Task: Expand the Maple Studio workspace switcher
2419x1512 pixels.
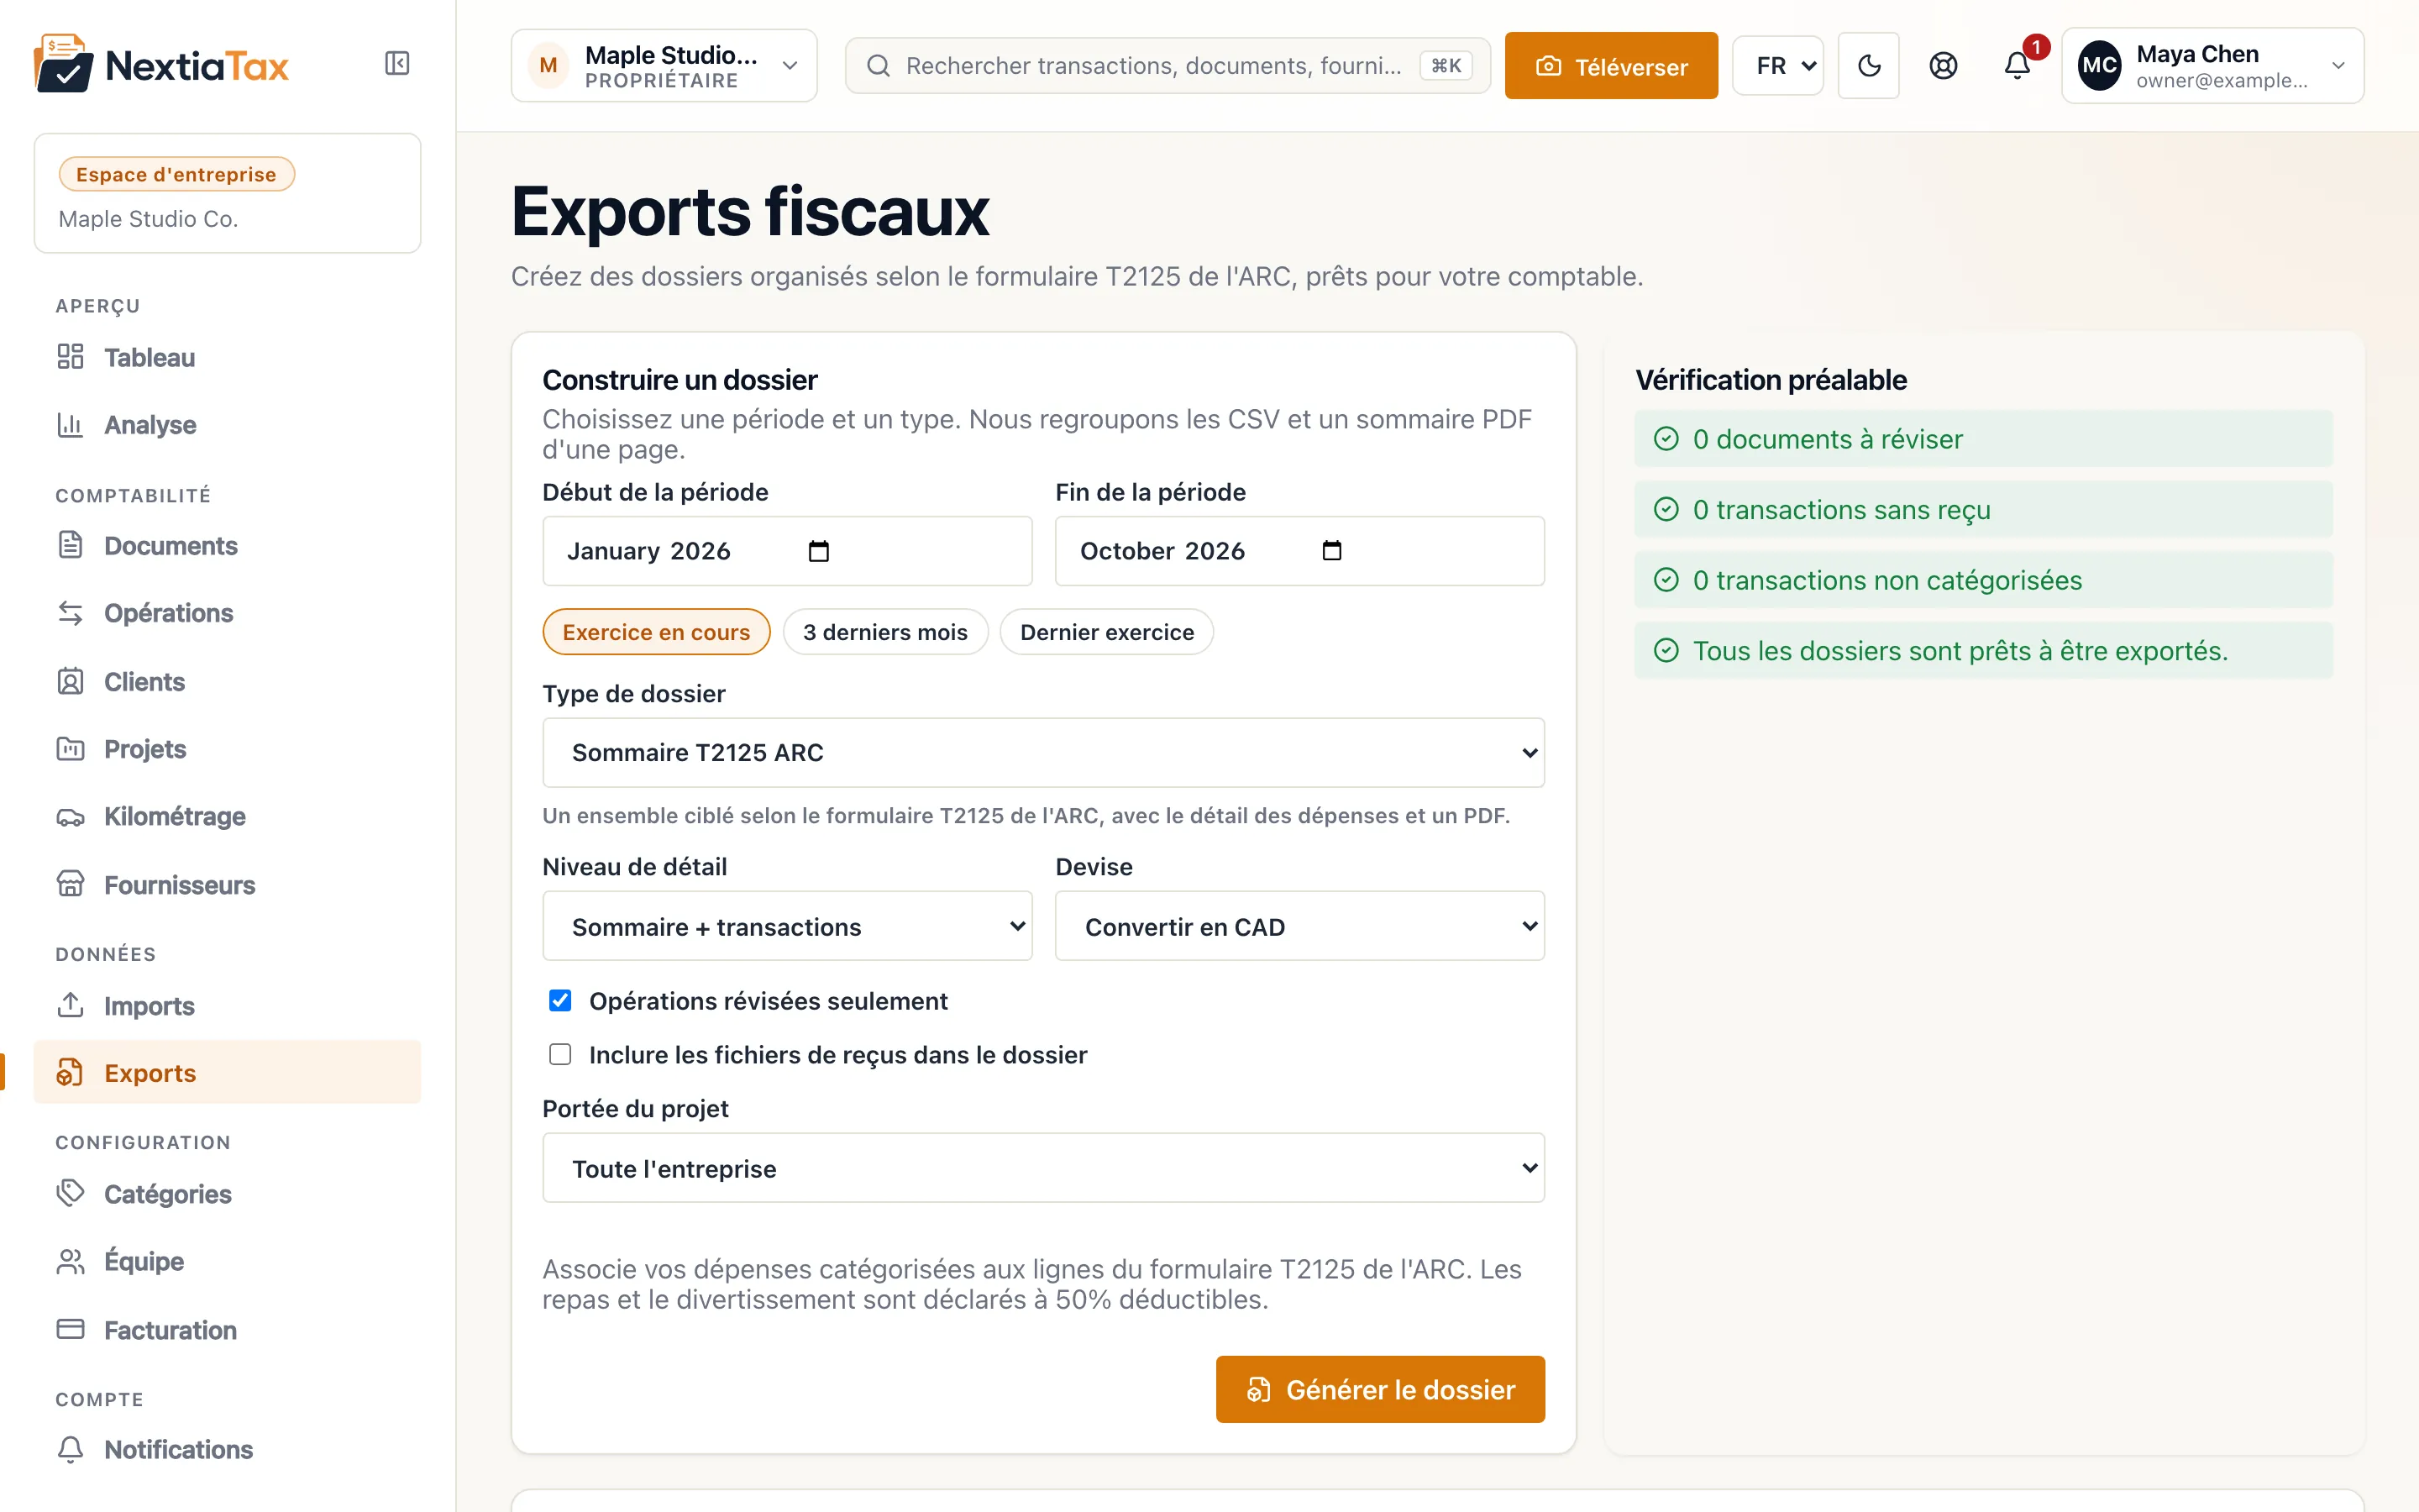Action: coord(664,66)
